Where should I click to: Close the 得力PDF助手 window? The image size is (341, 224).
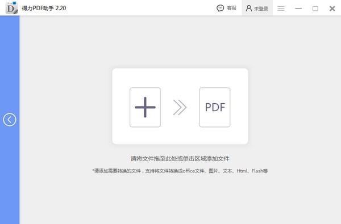click(x=332, y=9)
